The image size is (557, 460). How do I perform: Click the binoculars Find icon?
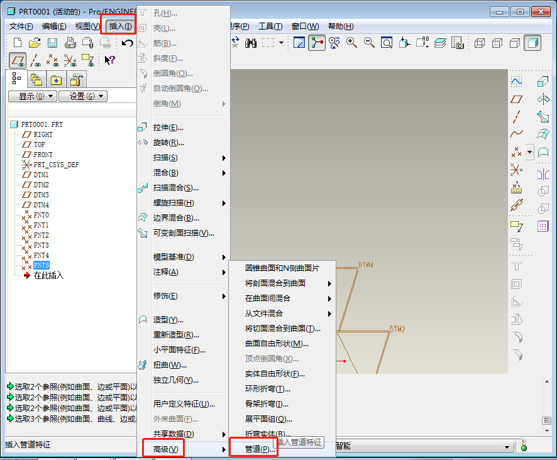pyautogui.click(x=250, y=43)
